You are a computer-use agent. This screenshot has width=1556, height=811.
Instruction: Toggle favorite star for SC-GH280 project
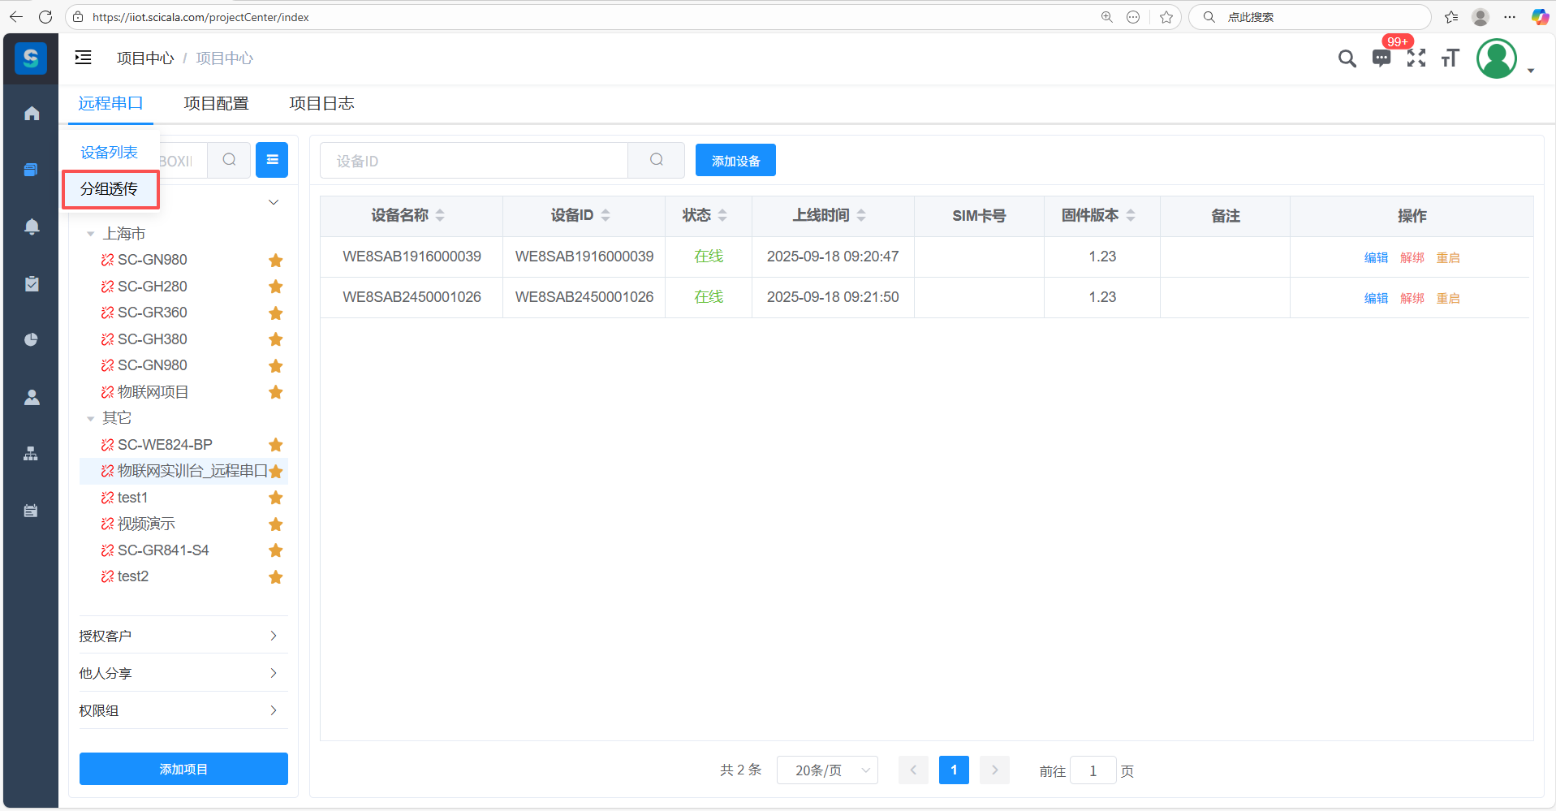276,287
